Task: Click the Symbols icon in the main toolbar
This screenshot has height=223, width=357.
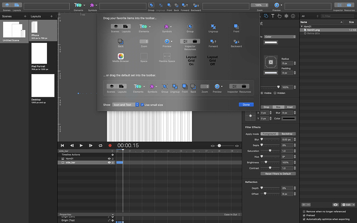Action: pos(92,5)
